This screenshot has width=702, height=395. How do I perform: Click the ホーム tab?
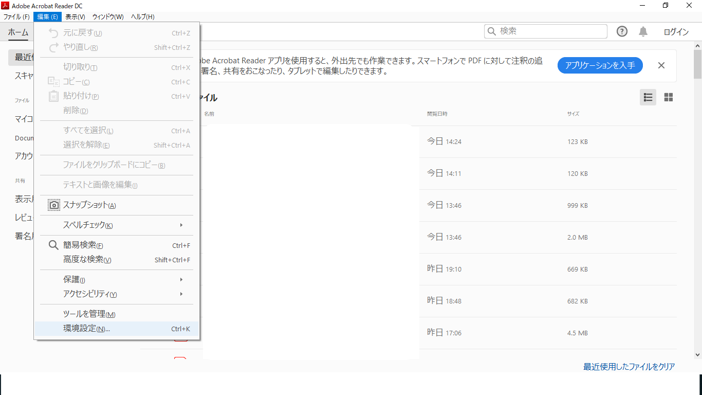18,32
